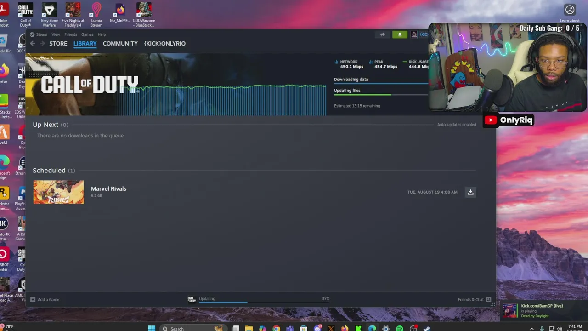Click the Steam announcements megaphone icon
Image resolution: width=588 pixels, height=331 pixels.
coord(382,34)
